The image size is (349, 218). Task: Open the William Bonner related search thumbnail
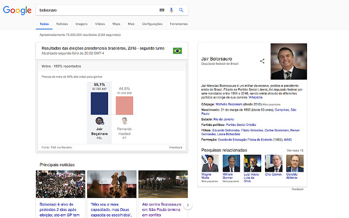(231, 163)
